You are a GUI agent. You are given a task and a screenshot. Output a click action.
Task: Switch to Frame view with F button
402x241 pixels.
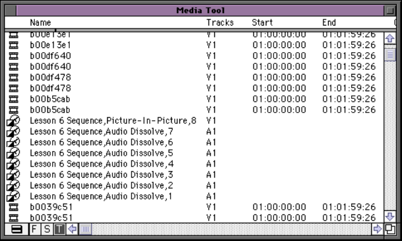(x=34, y=229)
